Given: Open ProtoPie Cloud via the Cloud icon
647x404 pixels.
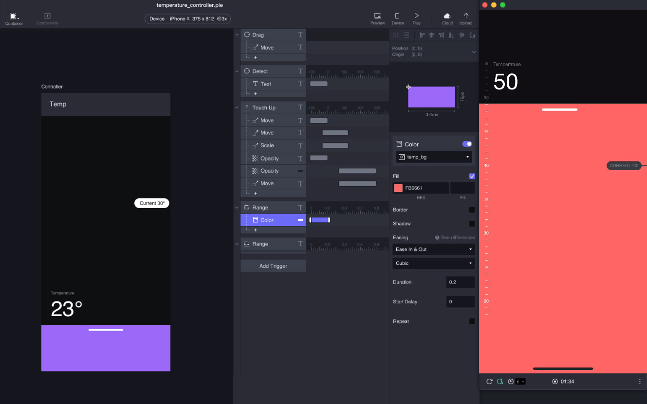Looking at the screenshot, I should [x=446, y=16].
